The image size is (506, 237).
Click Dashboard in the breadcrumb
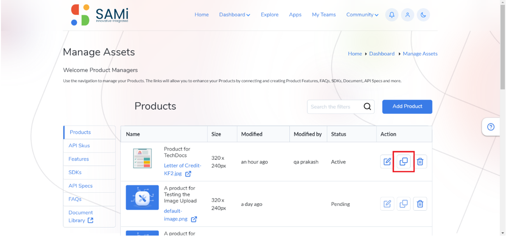point(382,54)
